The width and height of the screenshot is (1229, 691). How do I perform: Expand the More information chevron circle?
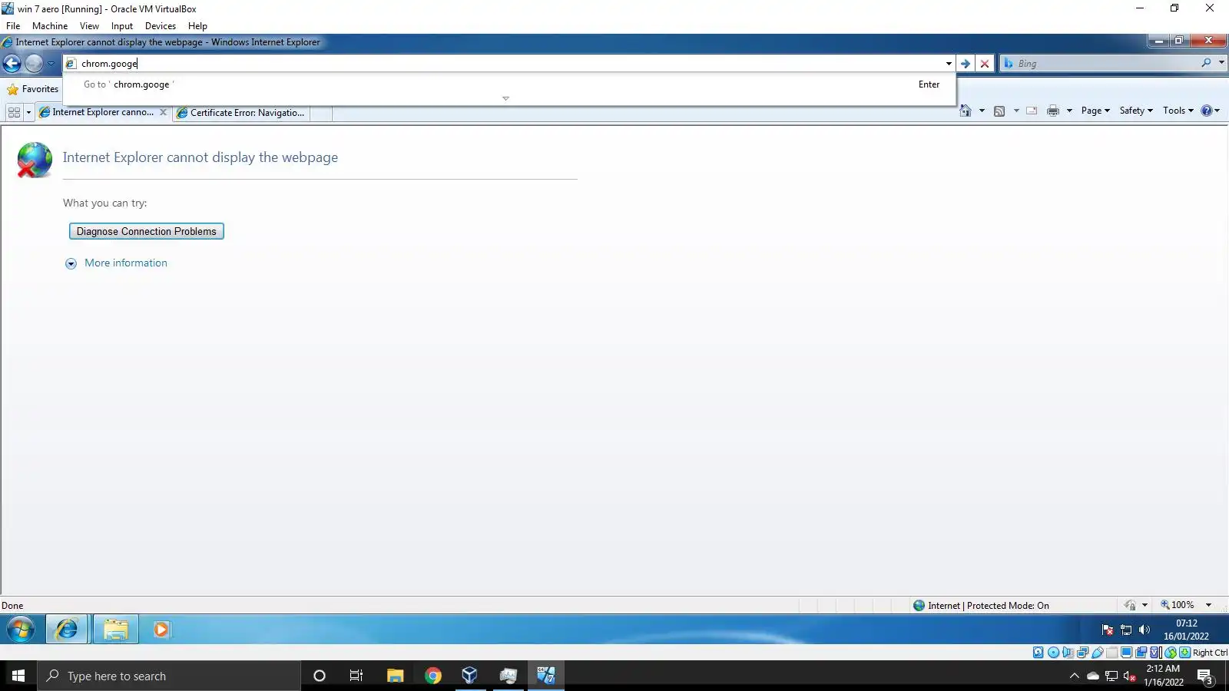pos(71,263)
